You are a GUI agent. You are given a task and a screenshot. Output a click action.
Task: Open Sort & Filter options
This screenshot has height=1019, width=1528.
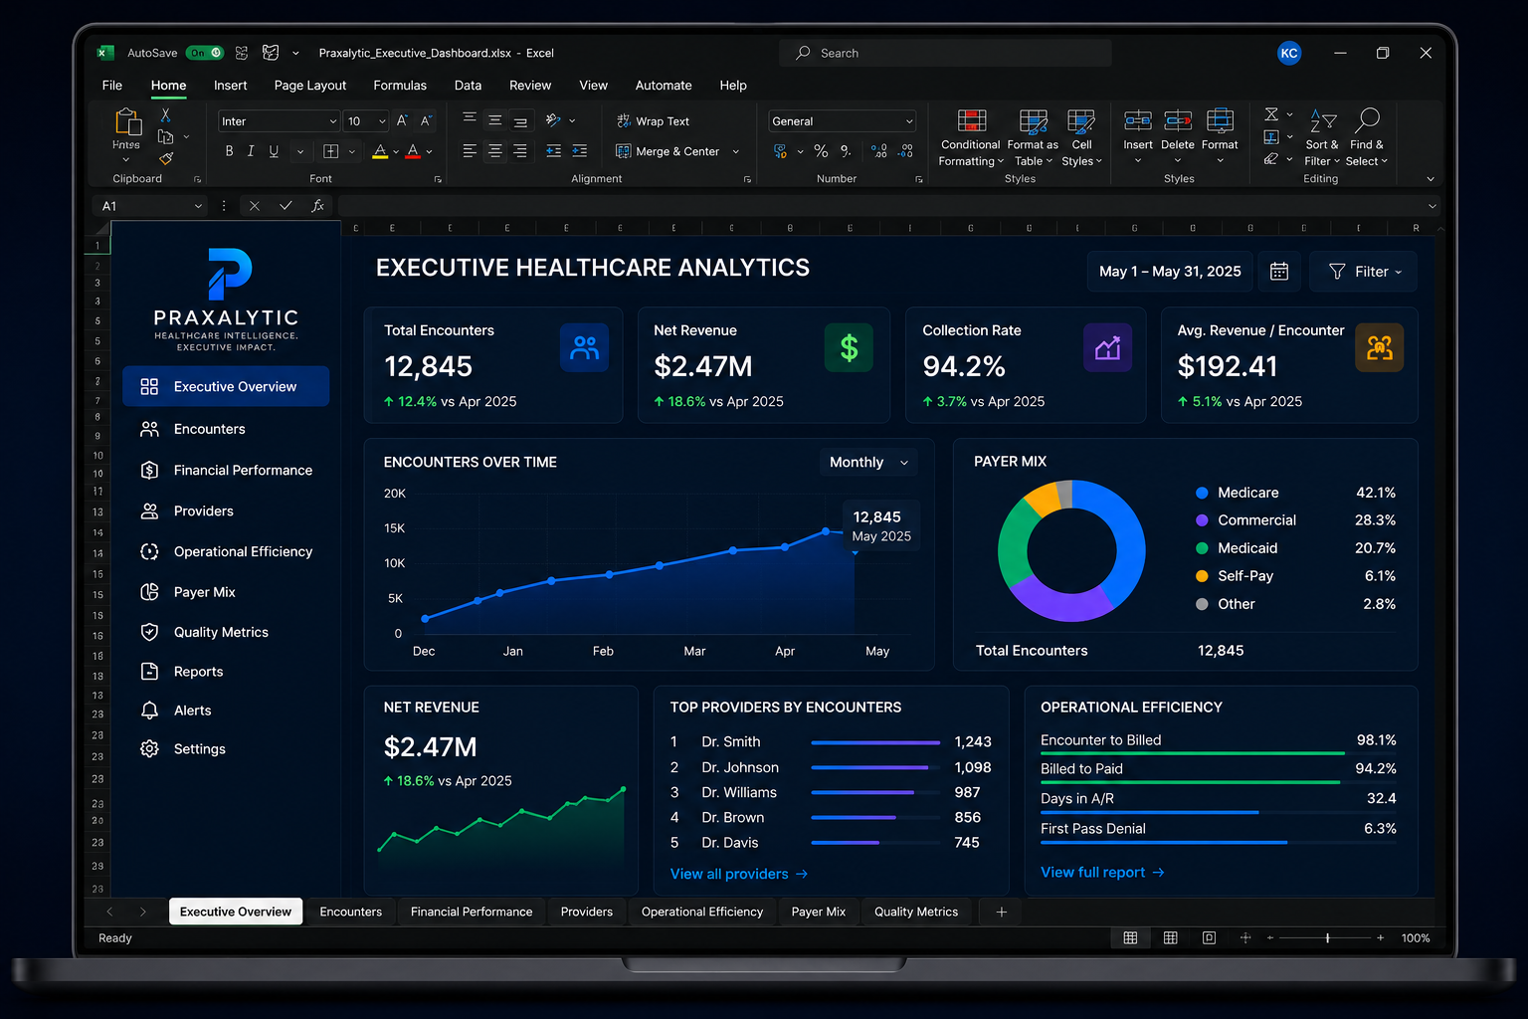pyautogui.click(x=1323, y=137)
